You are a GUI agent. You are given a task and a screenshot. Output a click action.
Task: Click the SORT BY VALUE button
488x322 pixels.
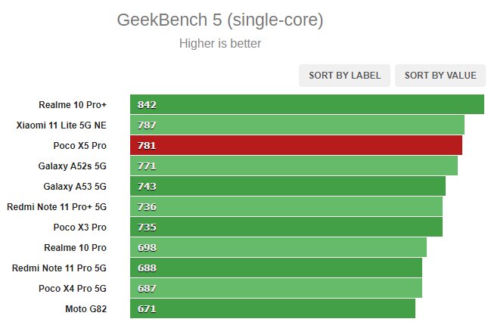(x=440, y=76)
